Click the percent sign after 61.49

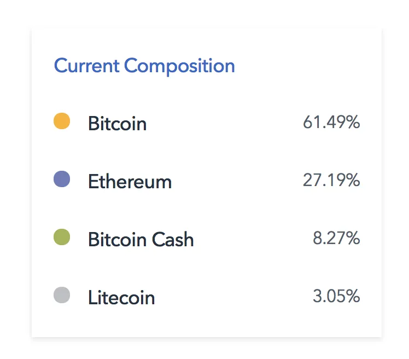(x=350, y=122)
